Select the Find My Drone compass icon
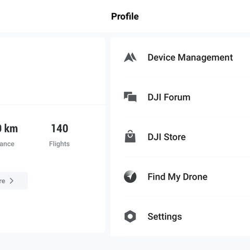Screen dimensions: 250x250 click(130, 177)
